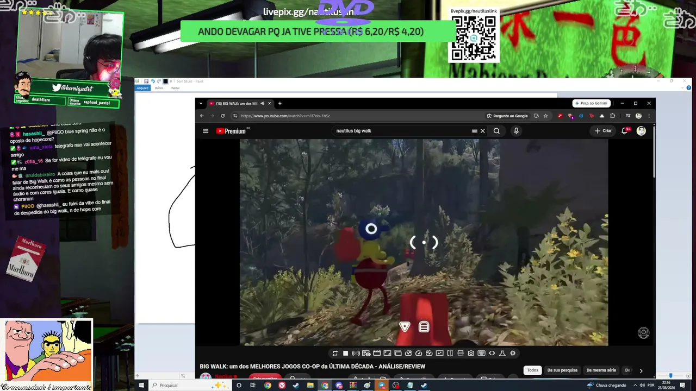Show more filter chips with the right arrow
This screenshot has width=696, height=391.
tap(641, 370)
